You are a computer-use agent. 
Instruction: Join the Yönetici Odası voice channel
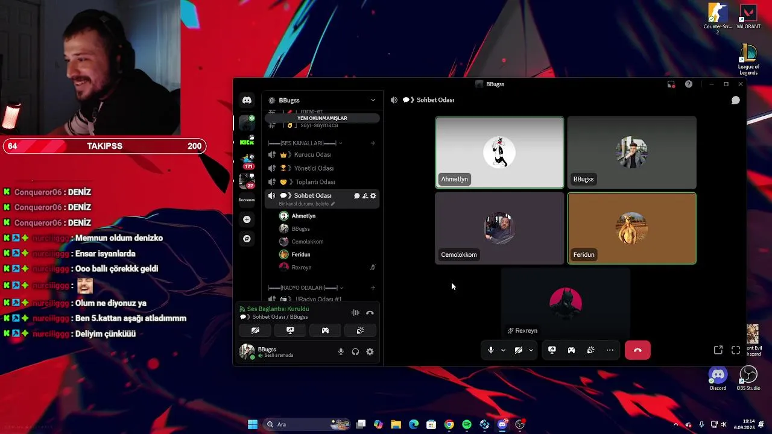322,168
